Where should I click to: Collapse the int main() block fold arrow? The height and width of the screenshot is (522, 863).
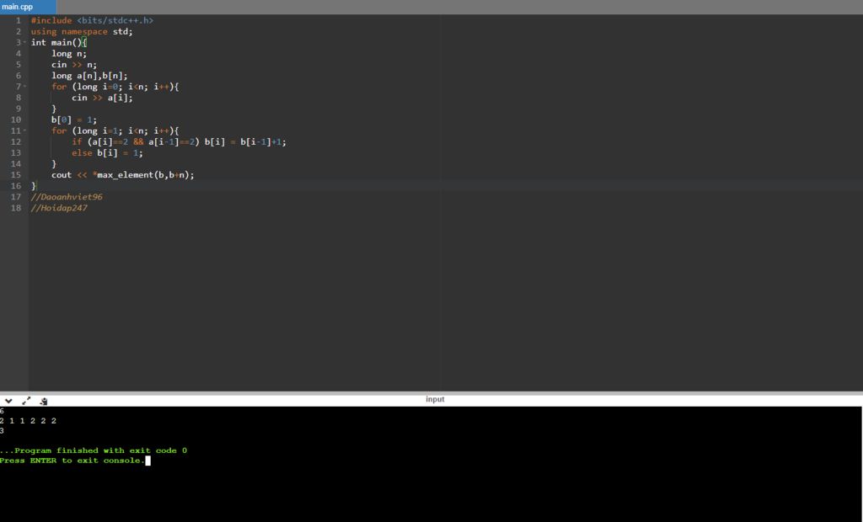pyautogui.click(x=24, y=42)
